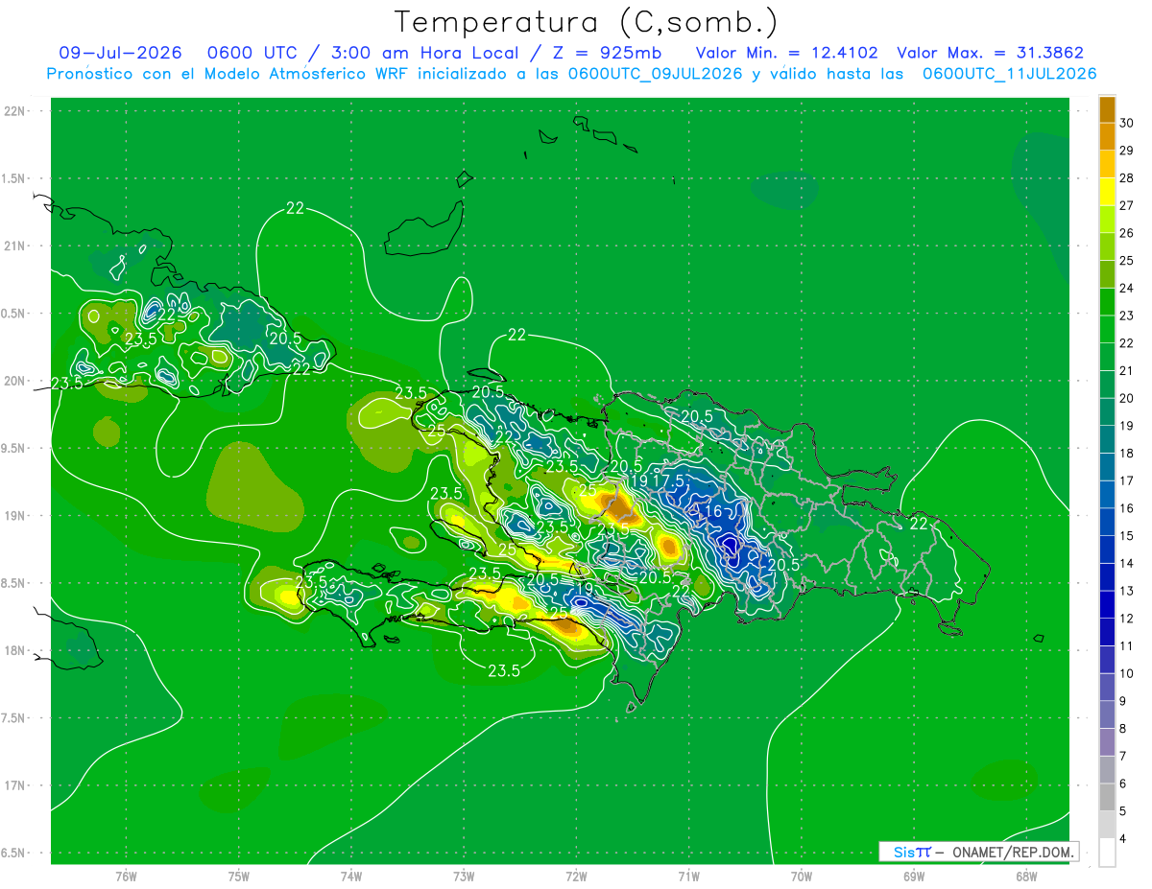Image resolution: width=1152 pixels, height=889 pixels.
Task: Select the "0.5N" latitude tick label
Action: pos(14,314)
